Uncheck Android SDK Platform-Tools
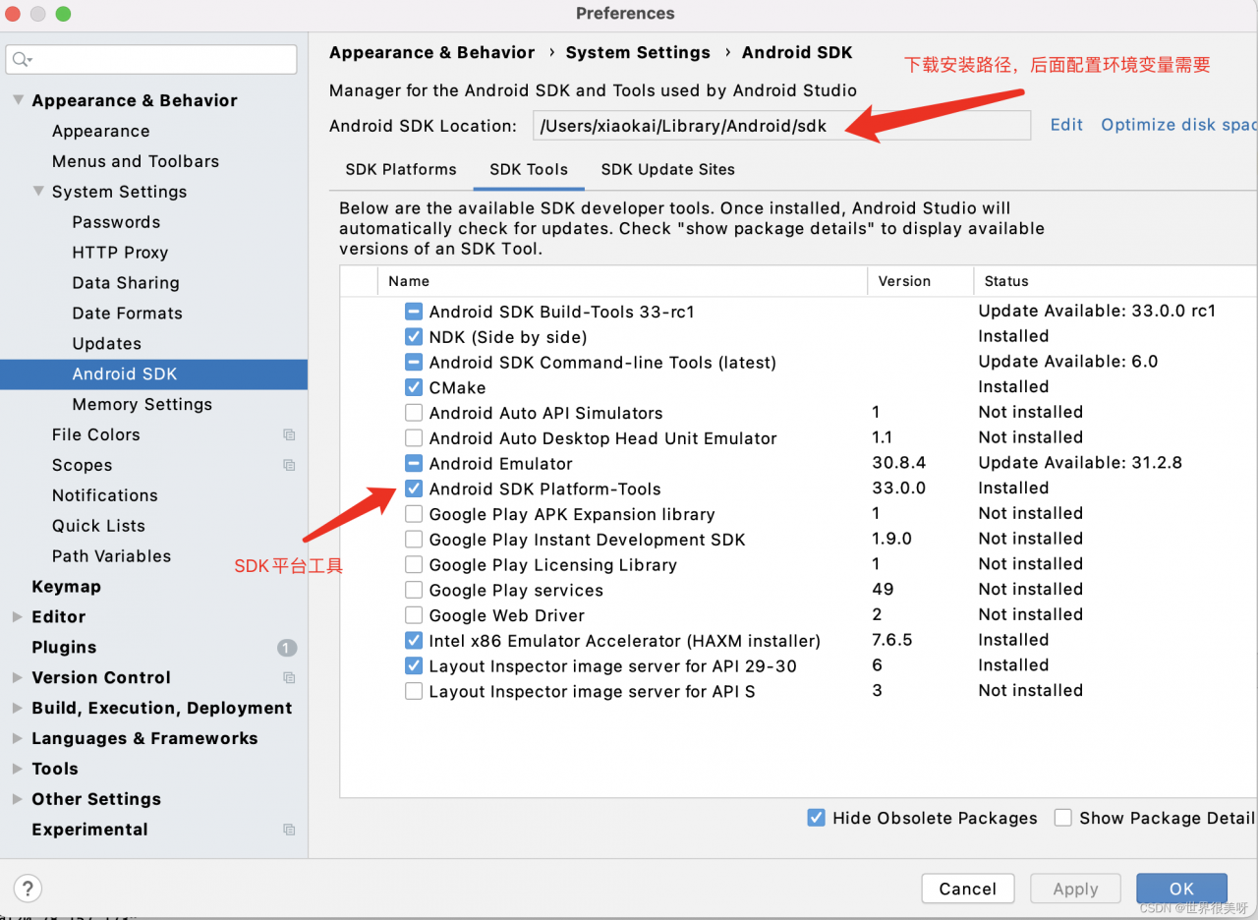 tap(414, 489)
